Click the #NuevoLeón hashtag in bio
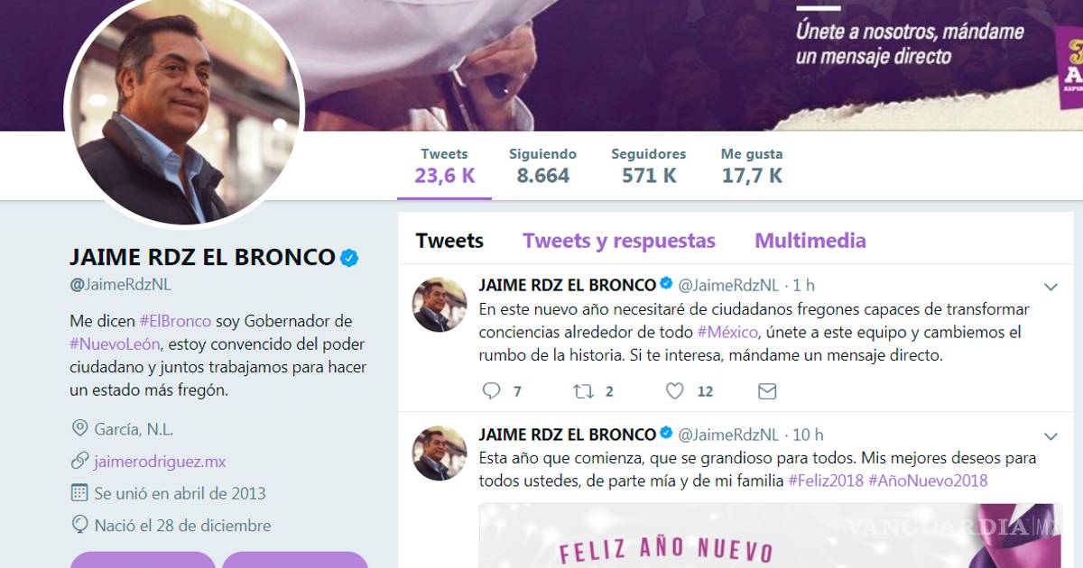Viewport: 1083px width, 568px height. point(115,344)
